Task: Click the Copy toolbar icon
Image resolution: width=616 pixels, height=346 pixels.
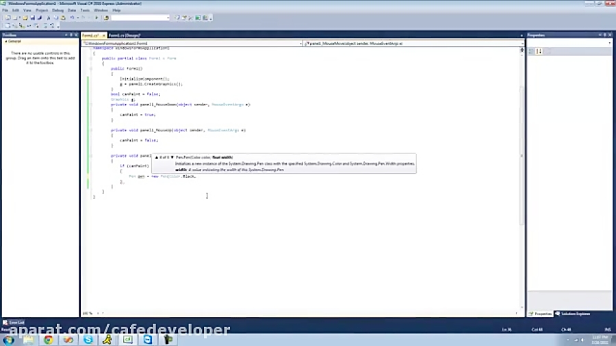Action: (56, 18)
